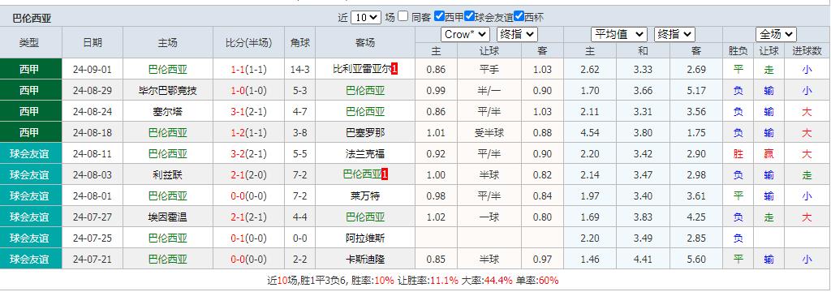
Task: Open the Crow* bookmaker dropdown
Action: pos(465,35)
